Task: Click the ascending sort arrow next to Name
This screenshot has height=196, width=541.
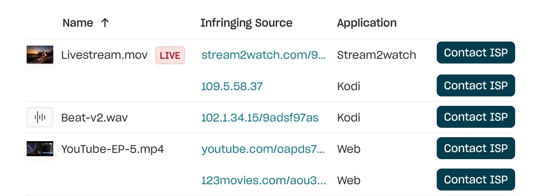Action: pos(105,23)
